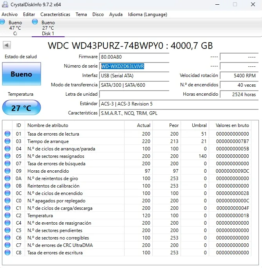Viewport: 262px width, 268px height.
Task: Click the Bueno health status button
Action: coord(22,74)
